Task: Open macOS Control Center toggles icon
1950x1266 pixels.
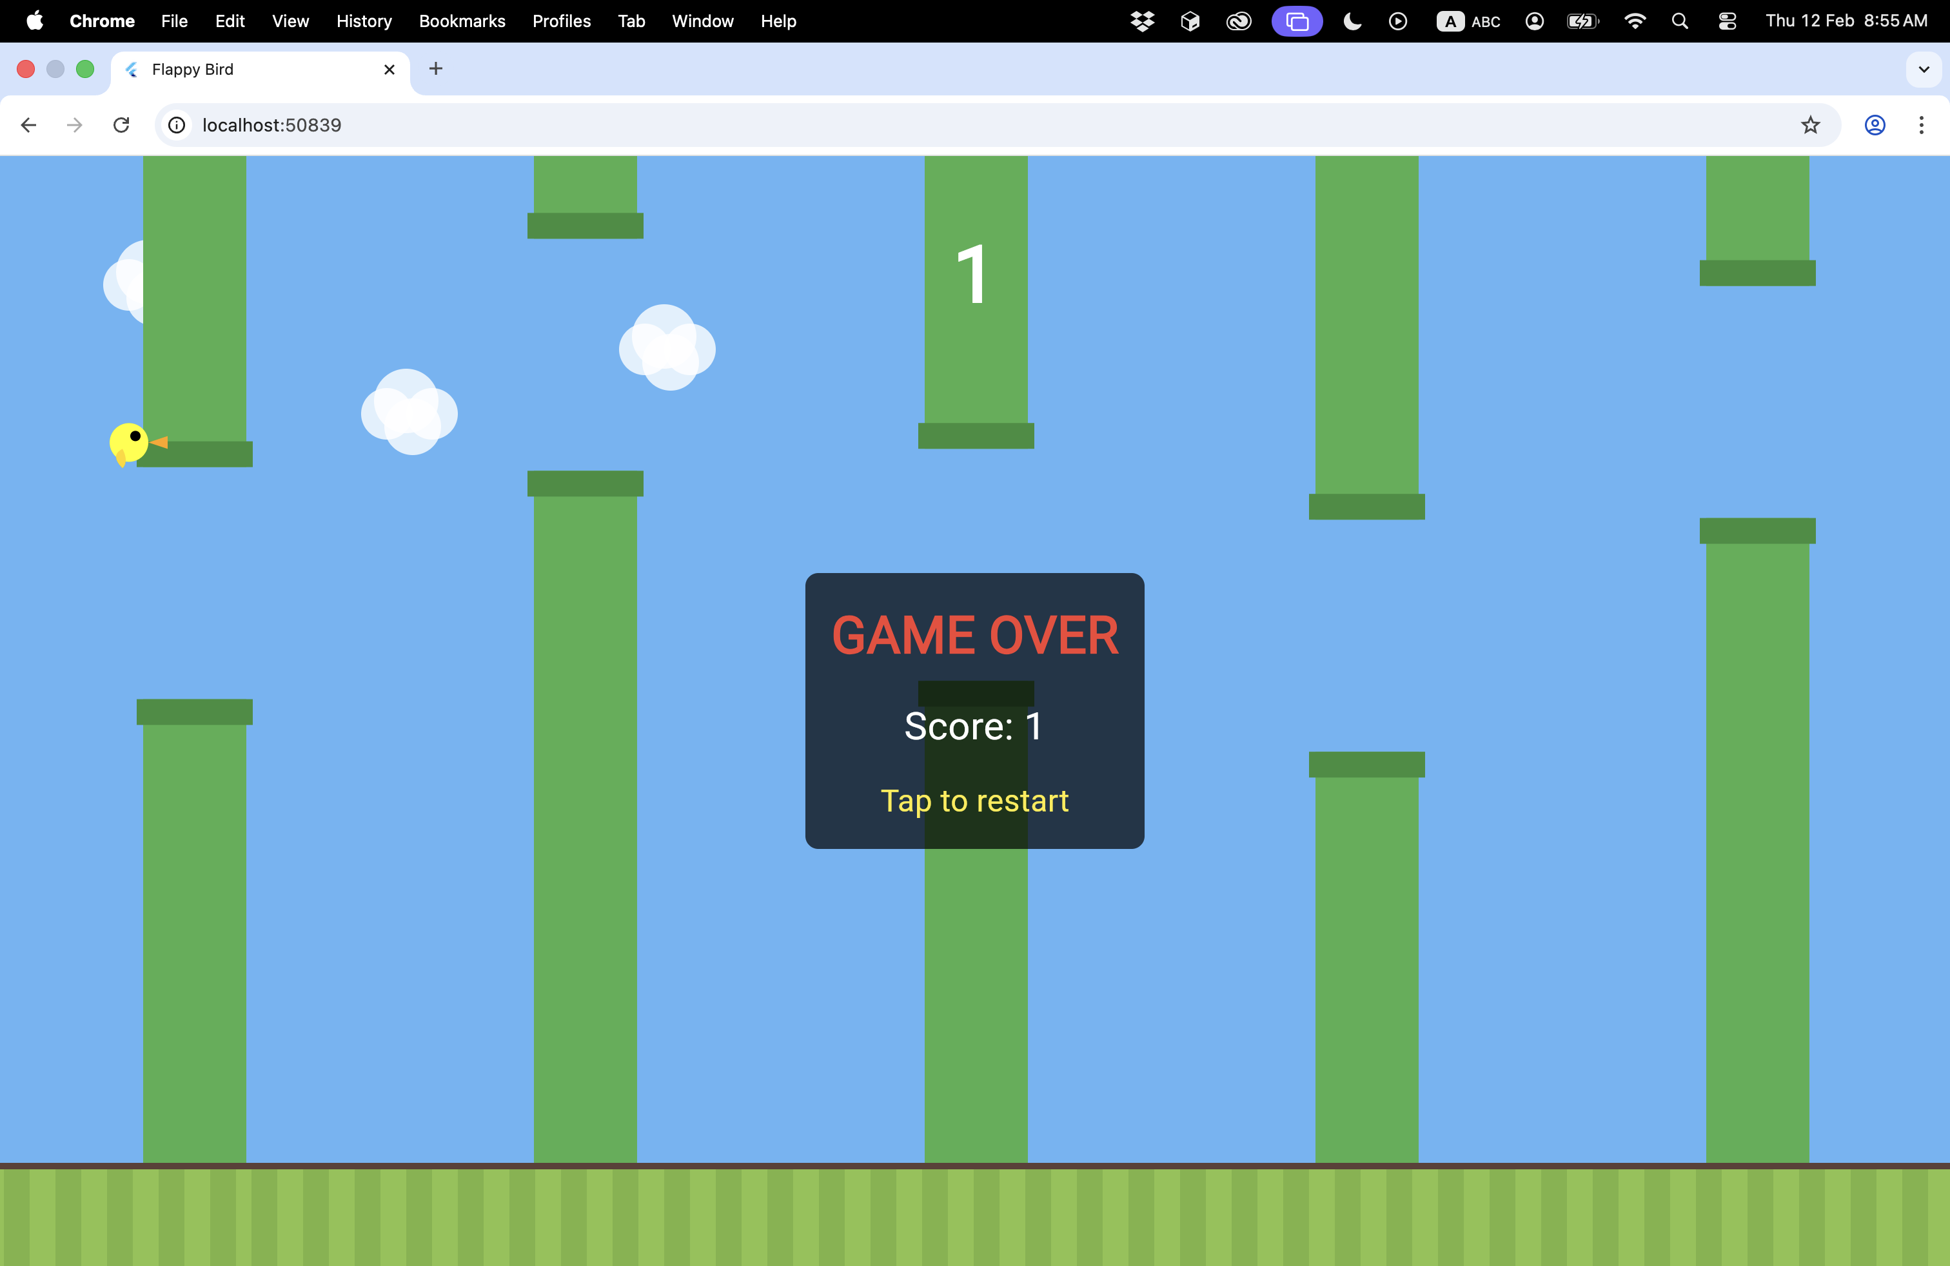Action: (x=1727, y=21)
